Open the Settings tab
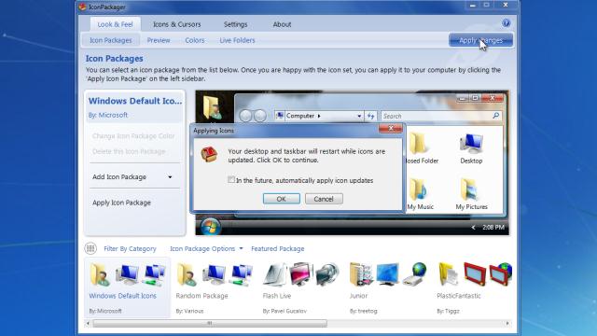Image resolution: width=597 pixels, height=336 pixels. point(235,24)
